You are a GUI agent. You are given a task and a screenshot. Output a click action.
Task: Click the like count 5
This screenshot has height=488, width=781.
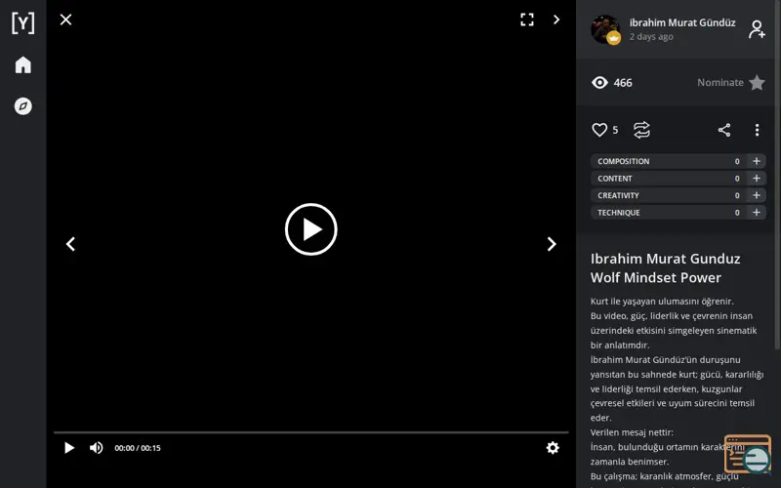pos(615,130)
